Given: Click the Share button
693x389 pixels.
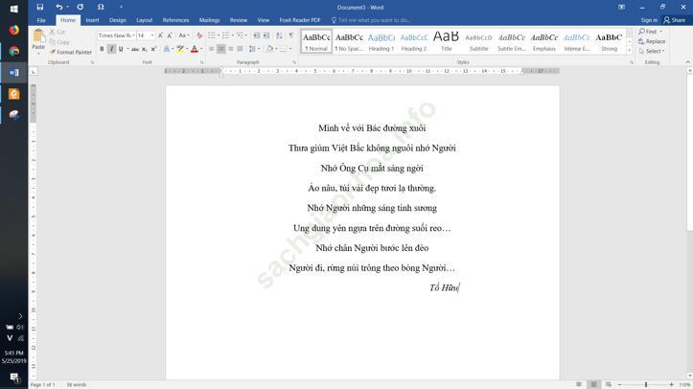Looking at the screenshot, I should tap(675, 20).
